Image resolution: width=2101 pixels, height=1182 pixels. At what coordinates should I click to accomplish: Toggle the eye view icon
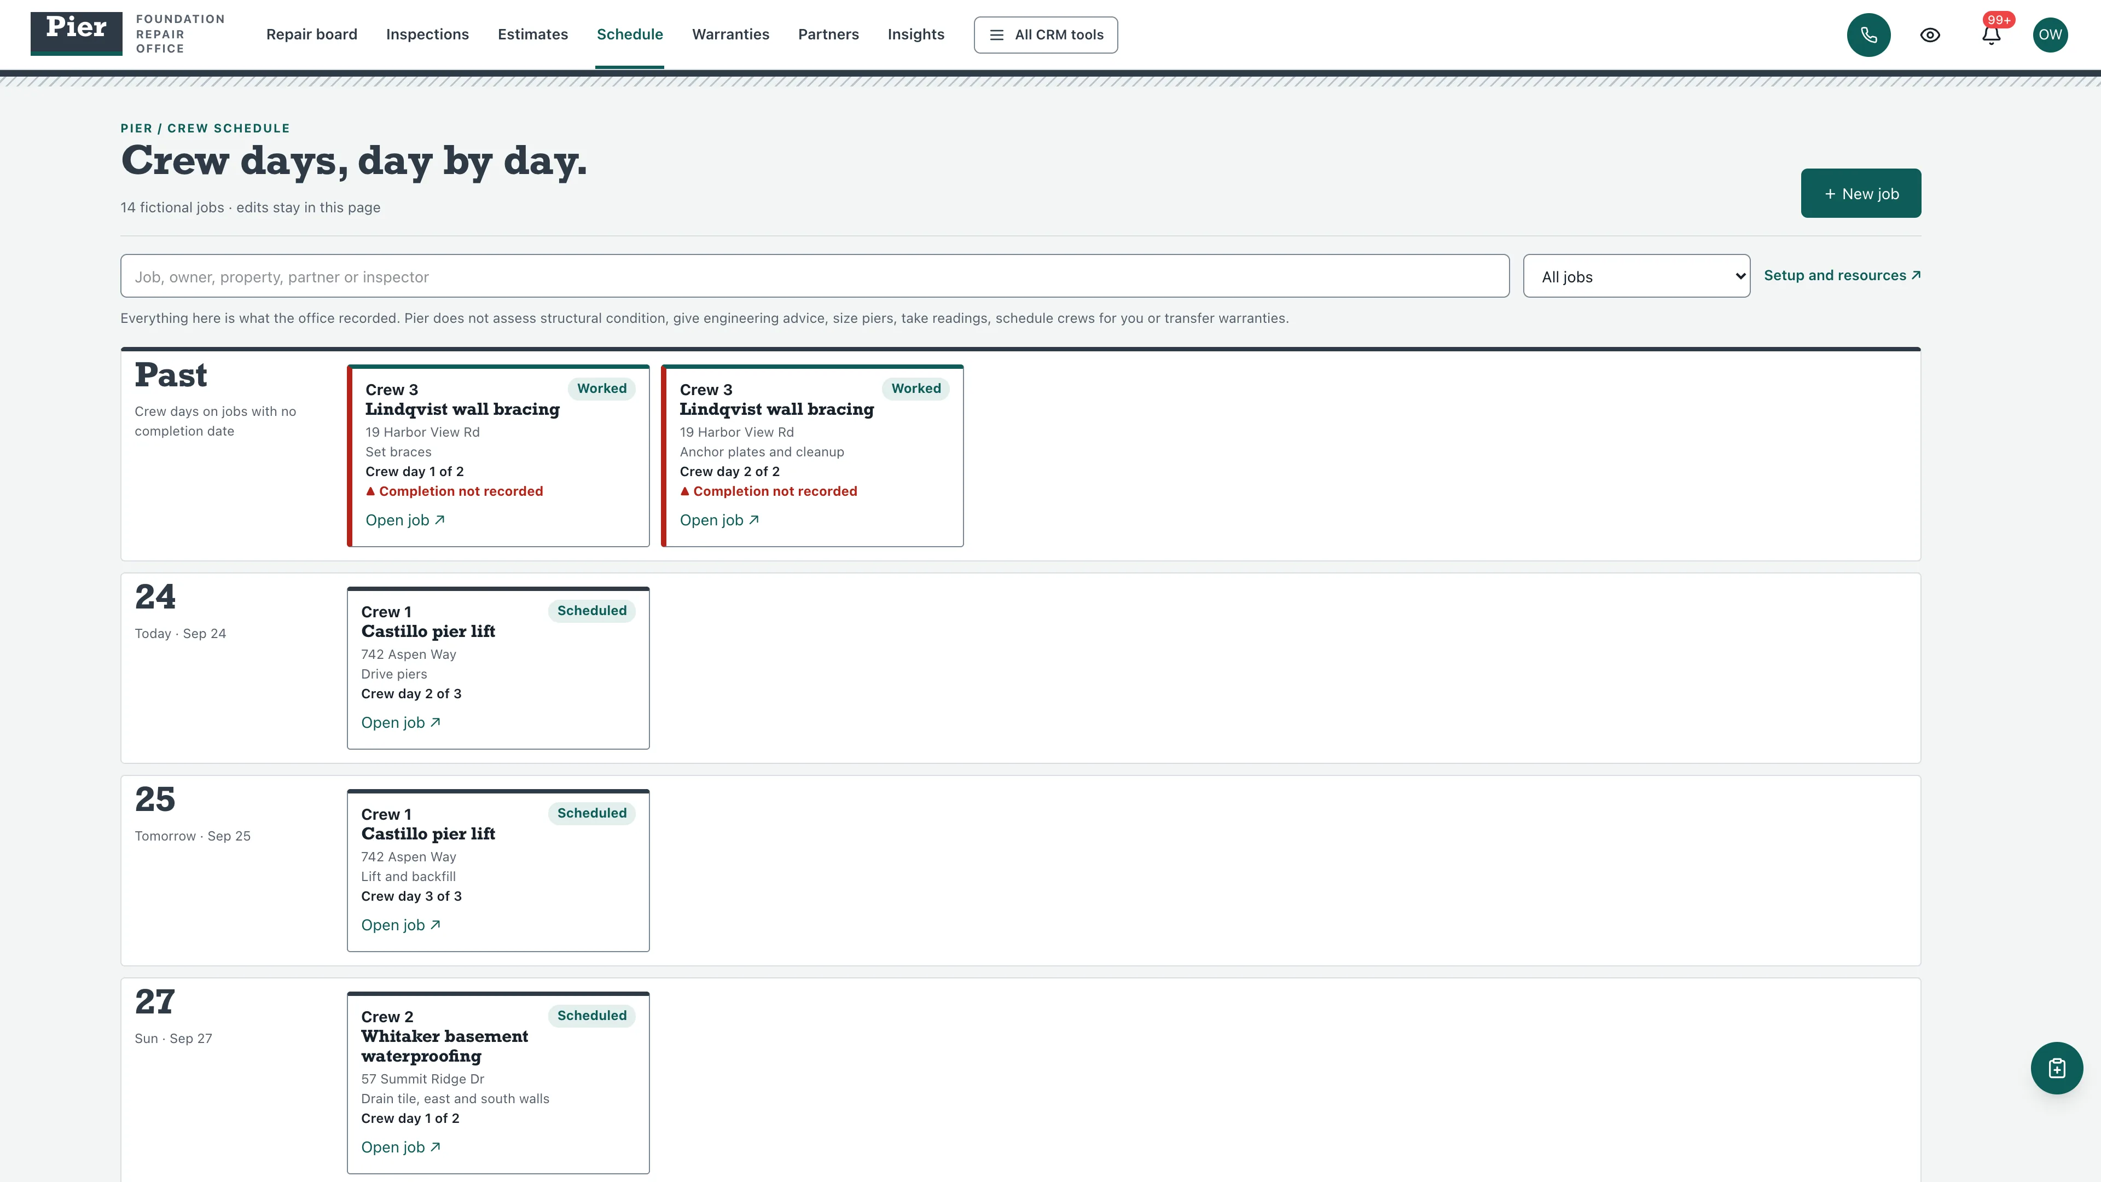pyautogui.click(x=1930, y=35)
